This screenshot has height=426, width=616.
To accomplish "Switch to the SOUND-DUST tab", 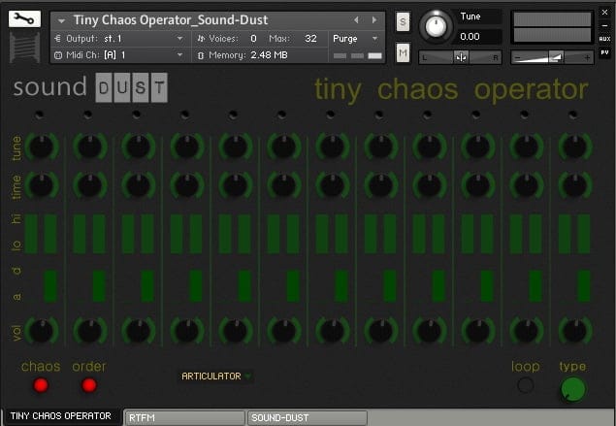I will tap(308, 417).
